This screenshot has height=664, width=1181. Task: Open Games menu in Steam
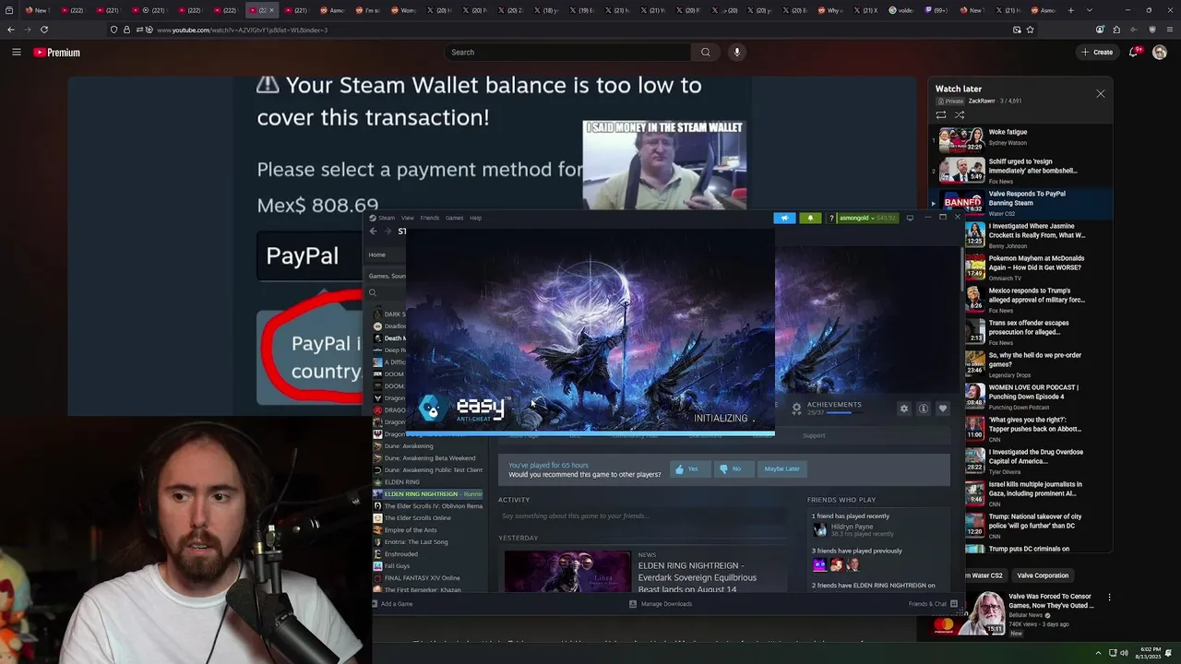[x=454, y=219]
